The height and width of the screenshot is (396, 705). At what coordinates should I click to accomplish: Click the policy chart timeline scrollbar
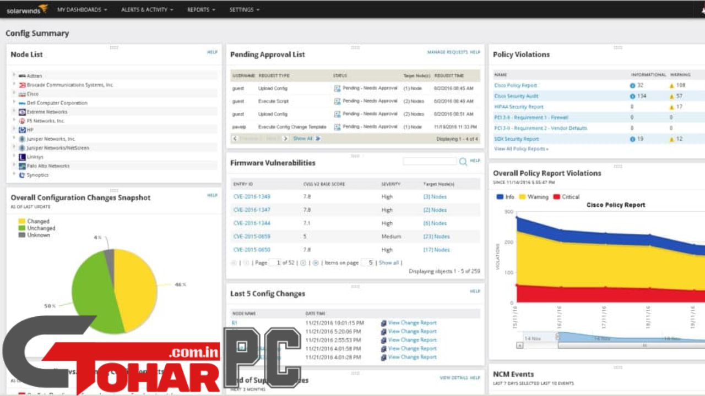point(631,345)
